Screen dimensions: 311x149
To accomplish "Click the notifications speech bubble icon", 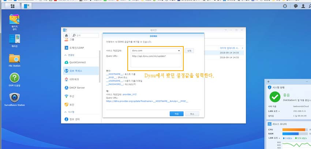I will 296,6.
